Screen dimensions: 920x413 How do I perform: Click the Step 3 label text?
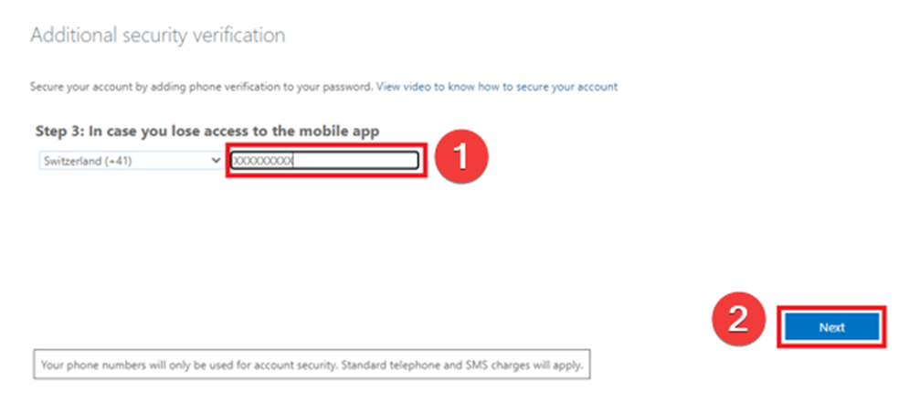58,132
